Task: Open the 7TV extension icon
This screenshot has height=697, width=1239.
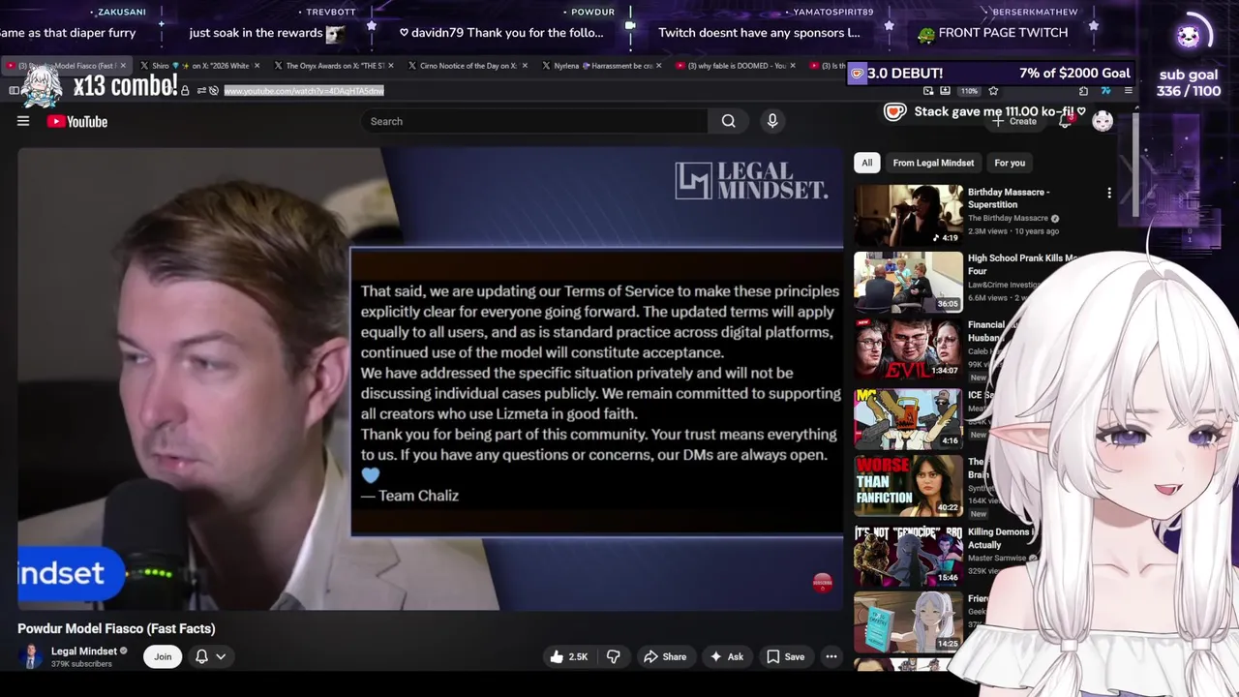Action: click(1105, 91)
